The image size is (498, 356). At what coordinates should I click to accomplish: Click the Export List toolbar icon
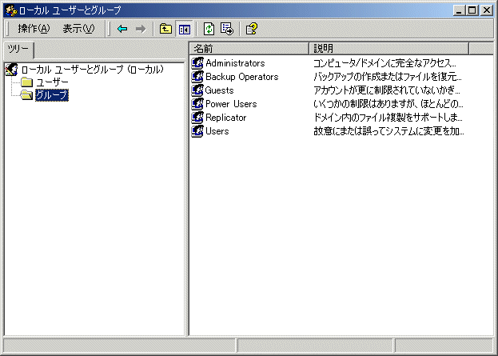227,29
